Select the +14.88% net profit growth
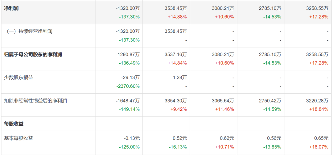The image size is (333, 155). click(x=177, y=17)
